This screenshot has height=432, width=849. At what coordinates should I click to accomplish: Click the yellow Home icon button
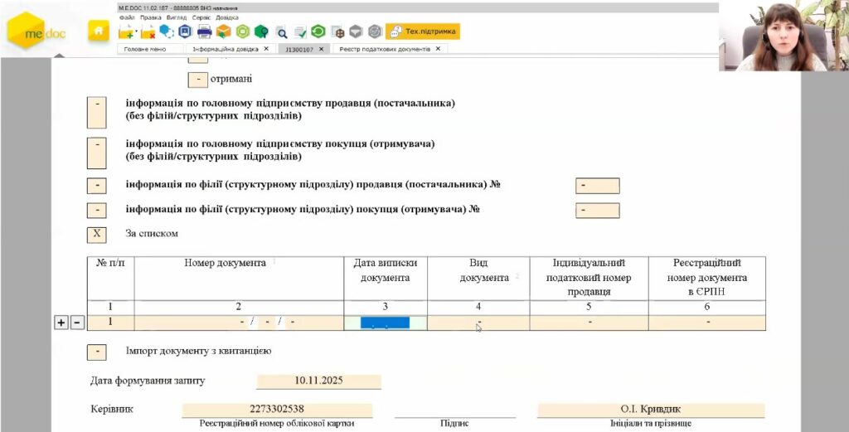click(x=98, y=32)
